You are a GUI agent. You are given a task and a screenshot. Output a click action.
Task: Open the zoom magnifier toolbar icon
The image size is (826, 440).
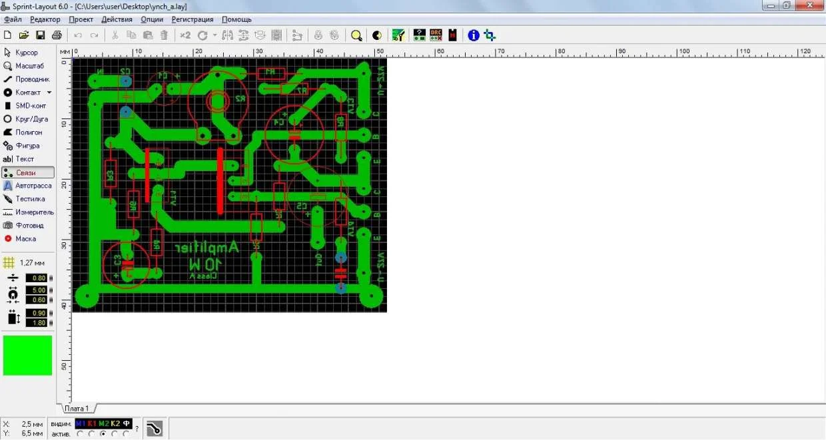click(356, 35)
